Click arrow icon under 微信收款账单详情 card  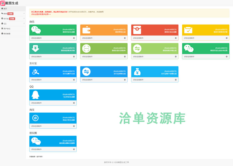74,57
